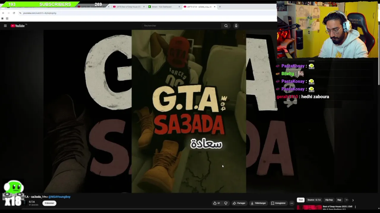Go forward in browser history

coord(9,13)
